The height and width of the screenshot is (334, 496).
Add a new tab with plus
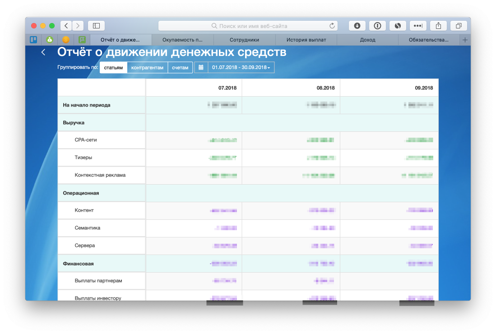tap(465, 40)
